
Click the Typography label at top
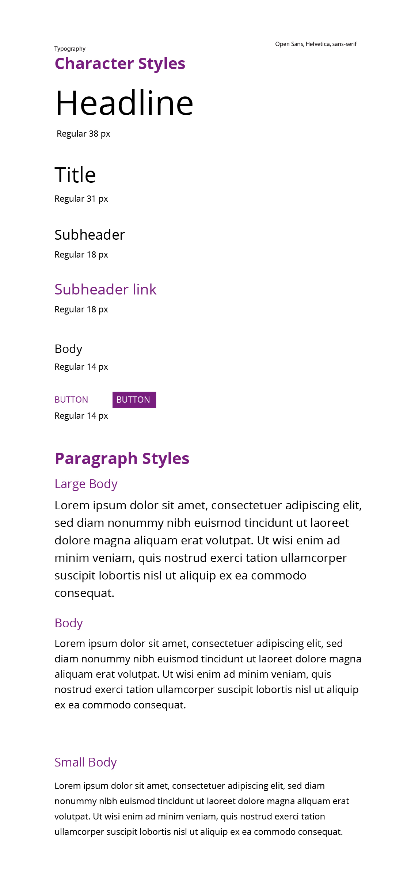[x=70, y=49]
